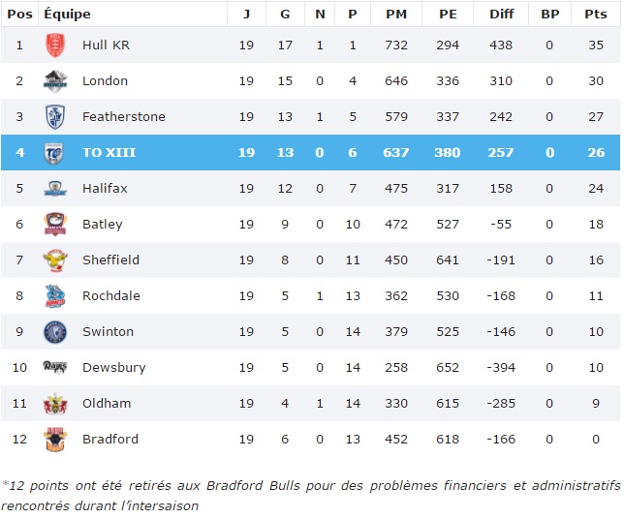Click the Hull KR team logo
This screenshot has width=624, height=519.
tap(55, 46)
